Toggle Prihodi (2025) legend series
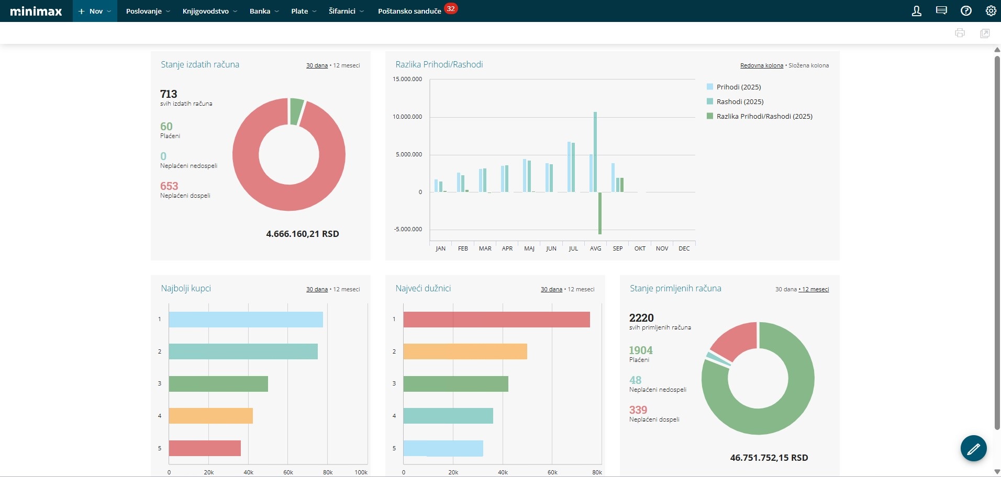The image size is (1001, 477). [x=738, y=87]
